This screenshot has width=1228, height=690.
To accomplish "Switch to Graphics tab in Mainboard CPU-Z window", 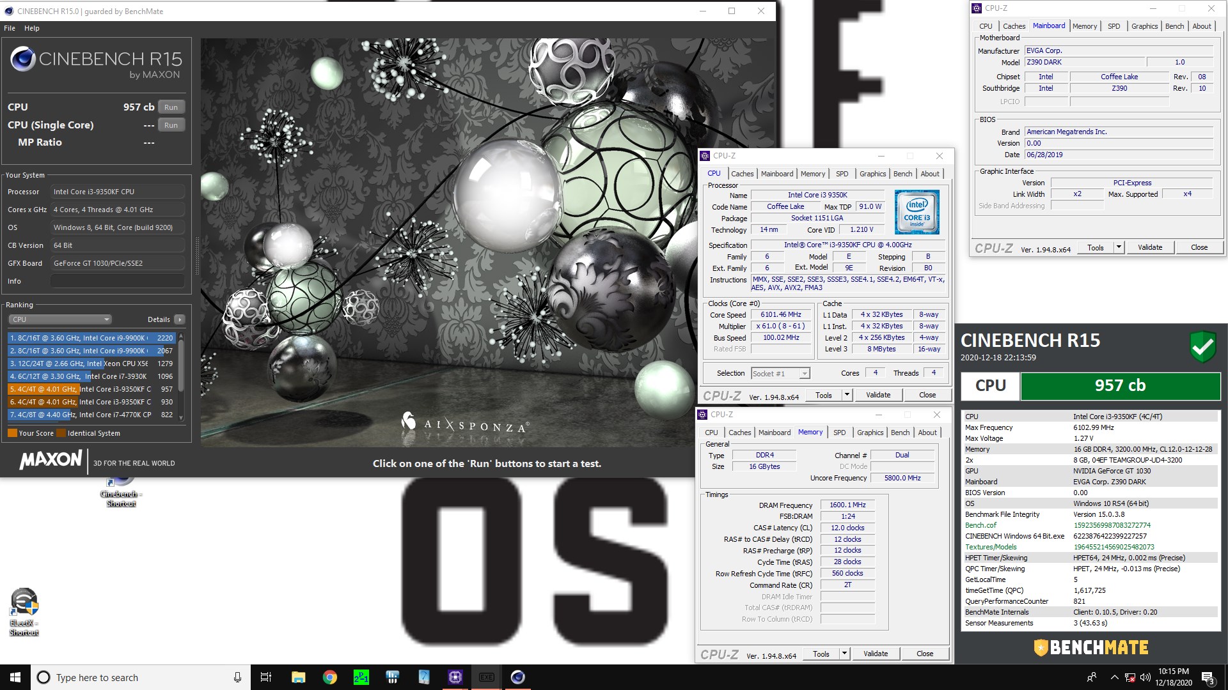I will pos(1144,26).
